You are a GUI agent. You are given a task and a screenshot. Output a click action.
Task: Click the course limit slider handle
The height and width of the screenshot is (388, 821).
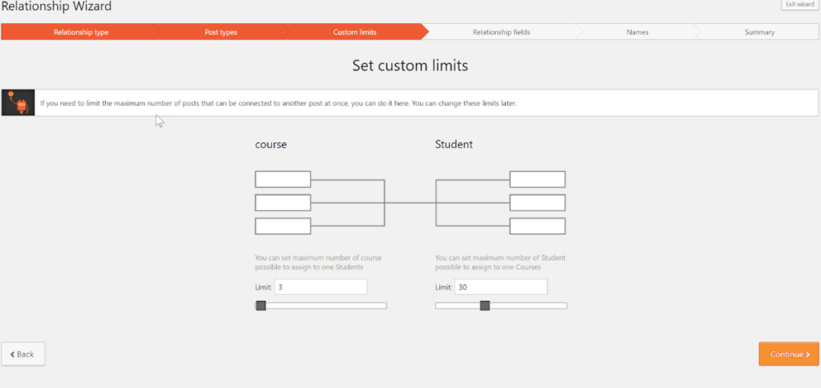tap(261, 306)
